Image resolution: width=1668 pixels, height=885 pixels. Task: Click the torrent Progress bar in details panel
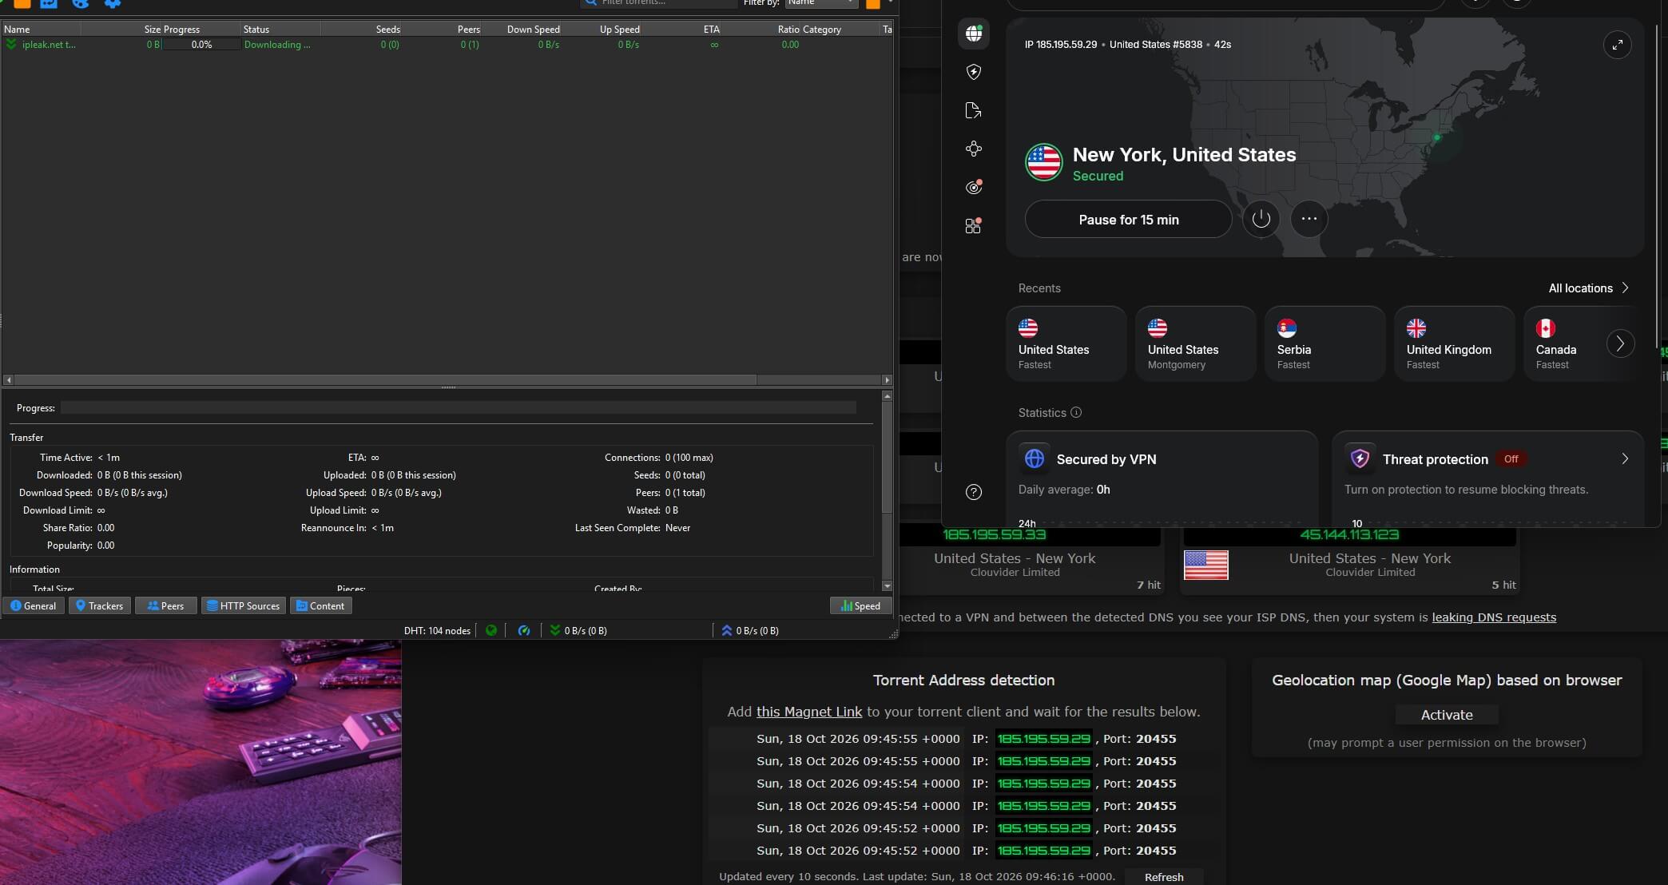[459, 408]
